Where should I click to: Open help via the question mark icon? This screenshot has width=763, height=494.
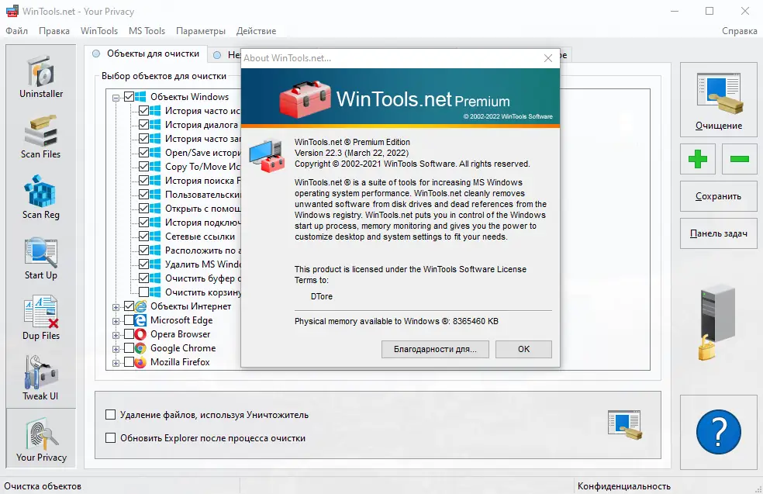coord(717,433)
